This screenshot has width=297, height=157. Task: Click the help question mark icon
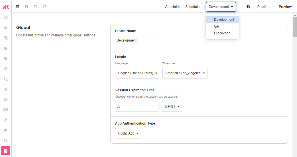click(x=248, y=7)
